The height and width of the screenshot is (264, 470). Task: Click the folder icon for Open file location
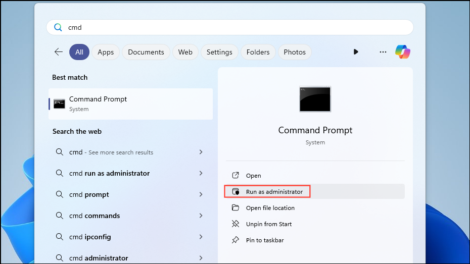(236, 208)
